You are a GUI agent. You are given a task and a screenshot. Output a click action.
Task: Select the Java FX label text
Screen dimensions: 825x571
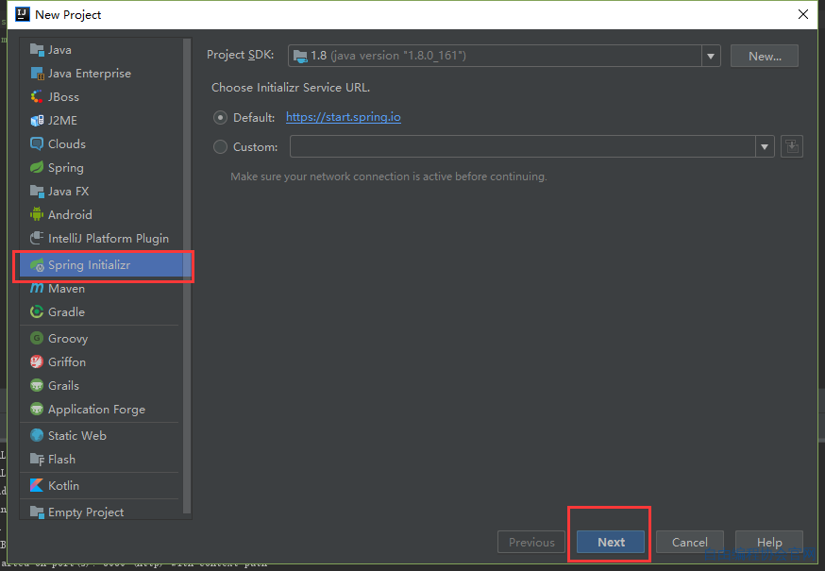point(68,191)
